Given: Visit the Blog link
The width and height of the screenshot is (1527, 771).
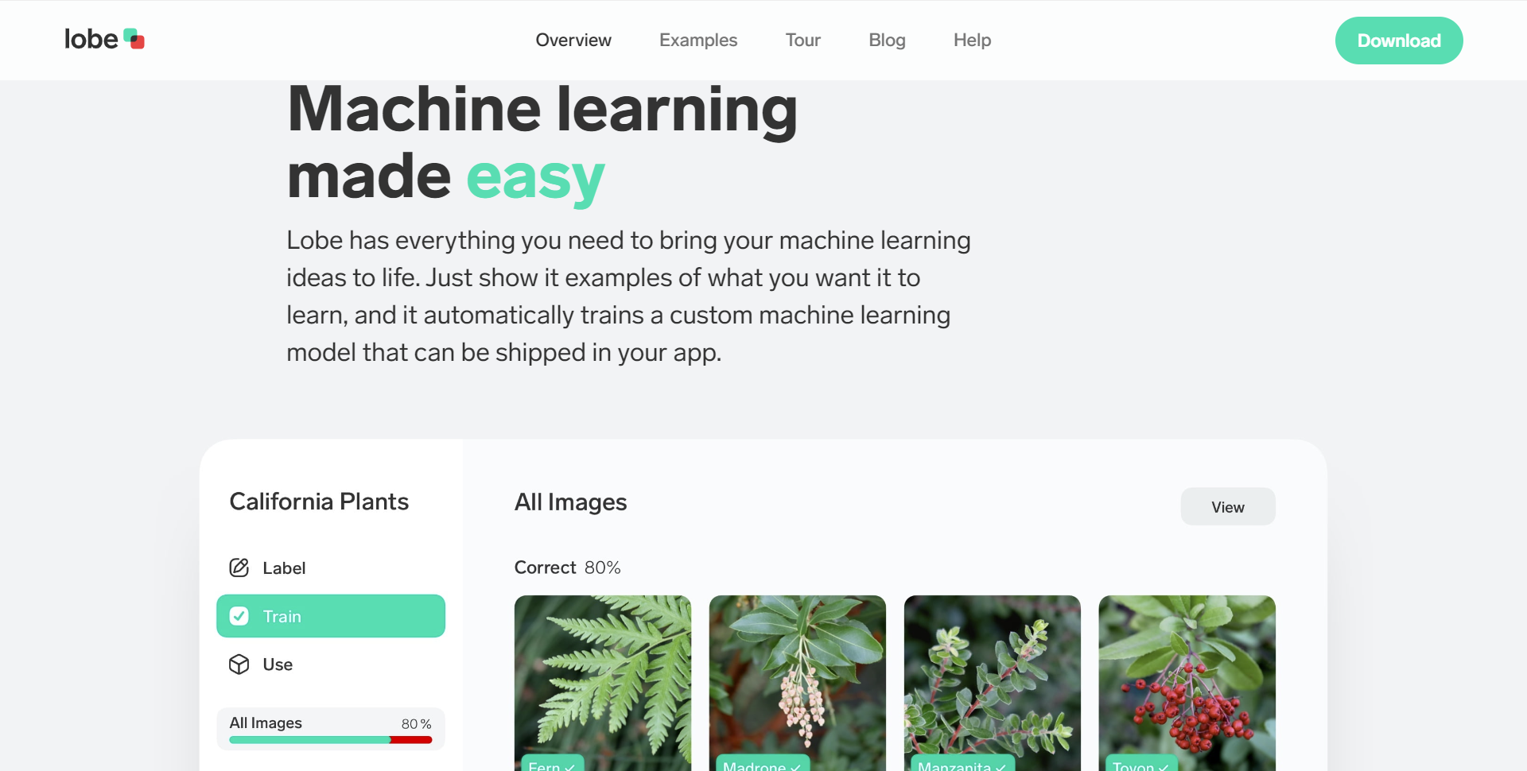Looking at the screenshot, I should point(887,40).
